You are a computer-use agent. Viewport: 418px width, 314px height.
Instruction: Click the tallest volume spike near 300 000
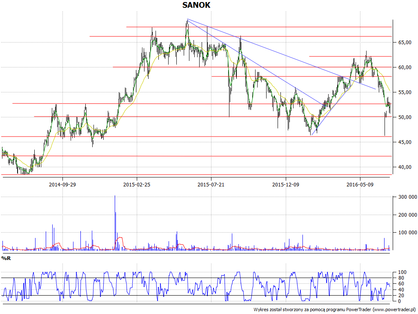point(115,223)
